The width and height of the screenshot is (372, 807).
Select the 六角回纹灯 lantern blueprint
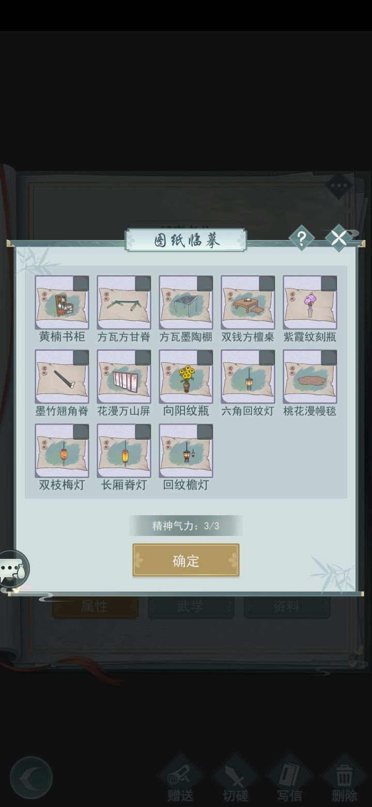click(x=248, y=377)
